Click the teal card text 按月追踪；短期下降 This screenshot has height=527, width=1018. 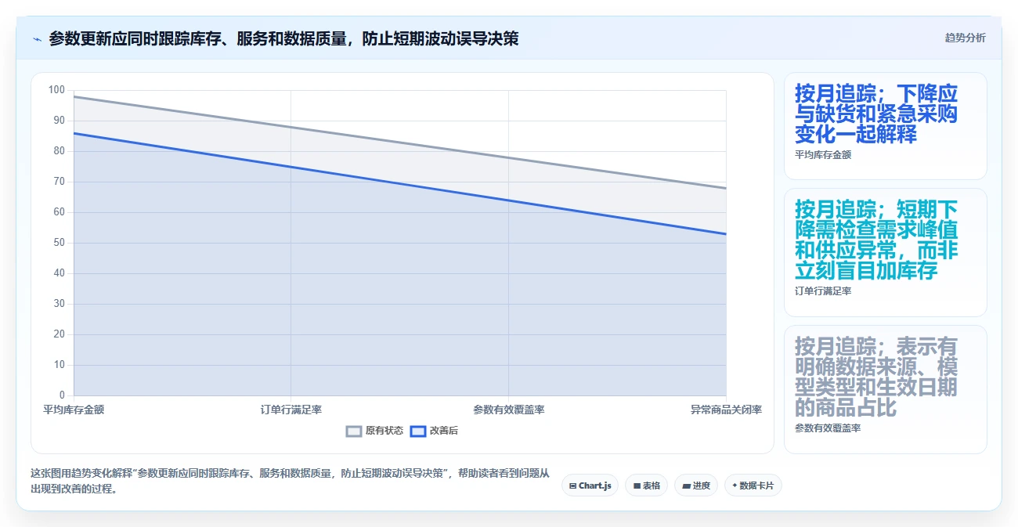[x=876, y=240]
